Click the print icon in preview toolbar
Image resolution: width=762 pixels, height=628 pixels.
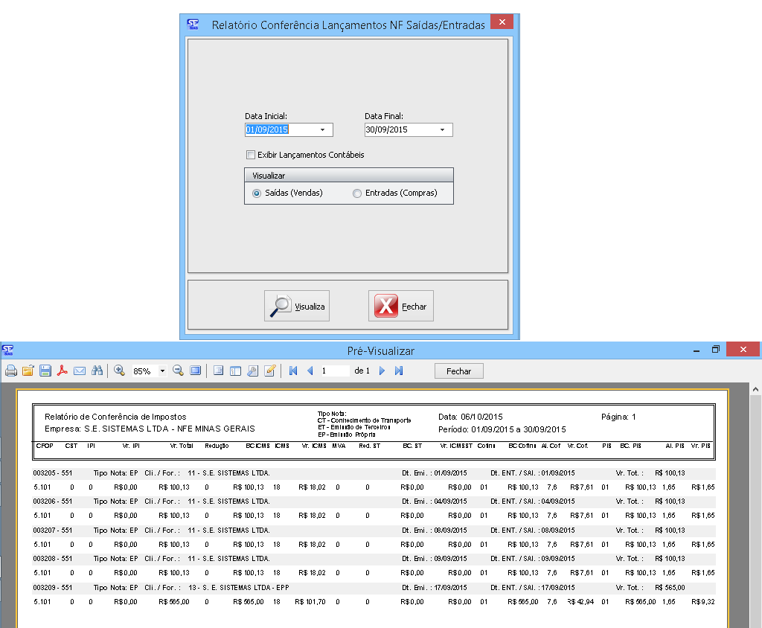tap(11, 371)
